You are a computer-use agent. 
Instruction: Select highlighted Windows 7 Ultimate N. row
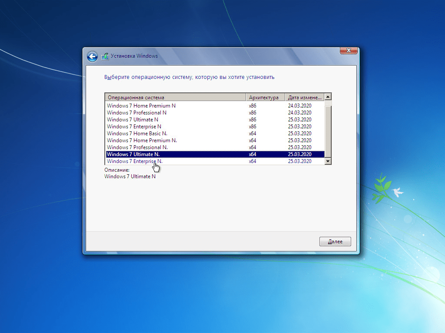215,154
